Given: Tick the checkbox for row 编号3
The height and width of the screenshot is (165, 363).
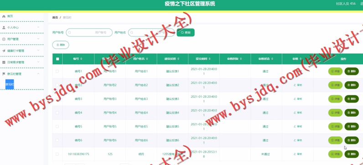Looking at the screenshot, I should coord(57,99).
